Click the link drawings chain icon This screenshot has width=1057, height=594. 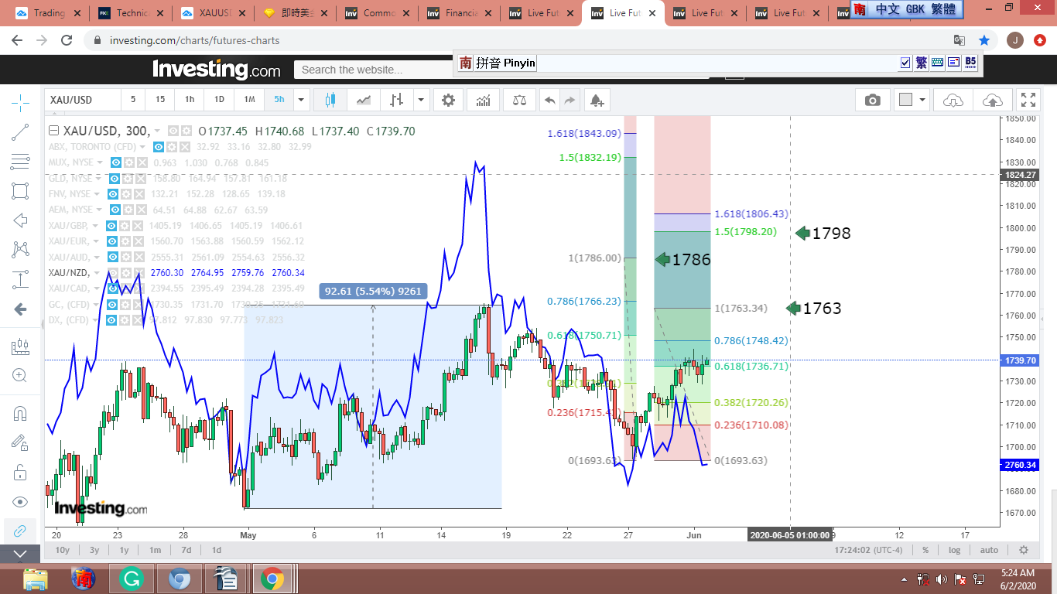pyautogui.click(x=20, y=531)
